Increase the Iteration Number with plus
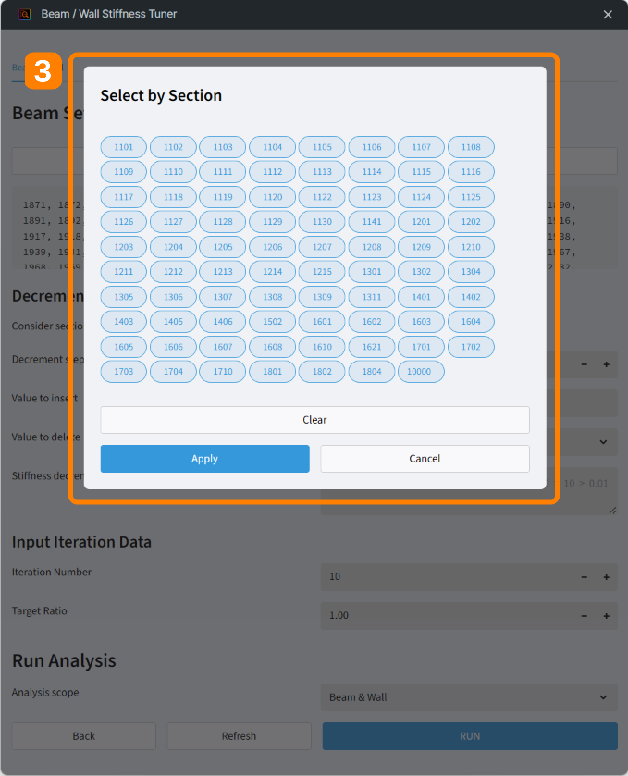 (x=606, y=577)
